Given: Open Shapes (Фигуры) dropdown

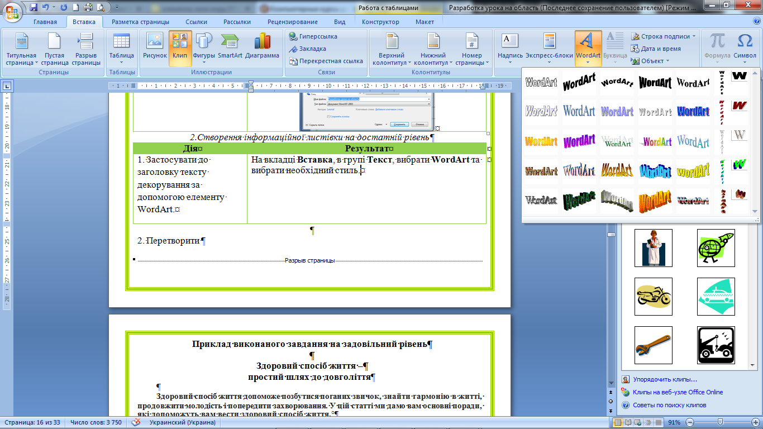Looking at the screenshot, I should point(204,49).
